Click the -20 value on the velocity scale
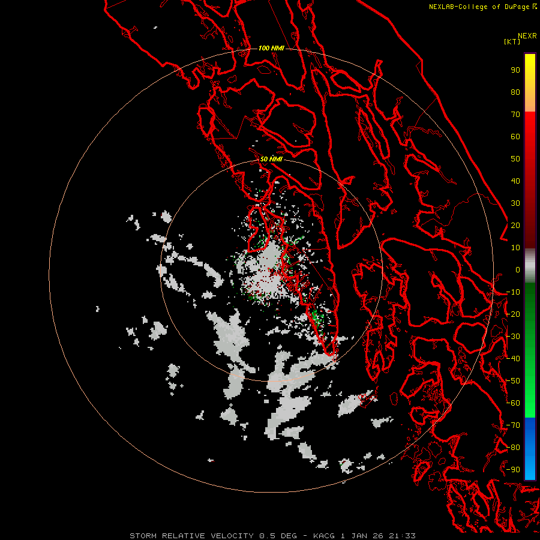The image size is (540, 540). [x=513, y=314]
